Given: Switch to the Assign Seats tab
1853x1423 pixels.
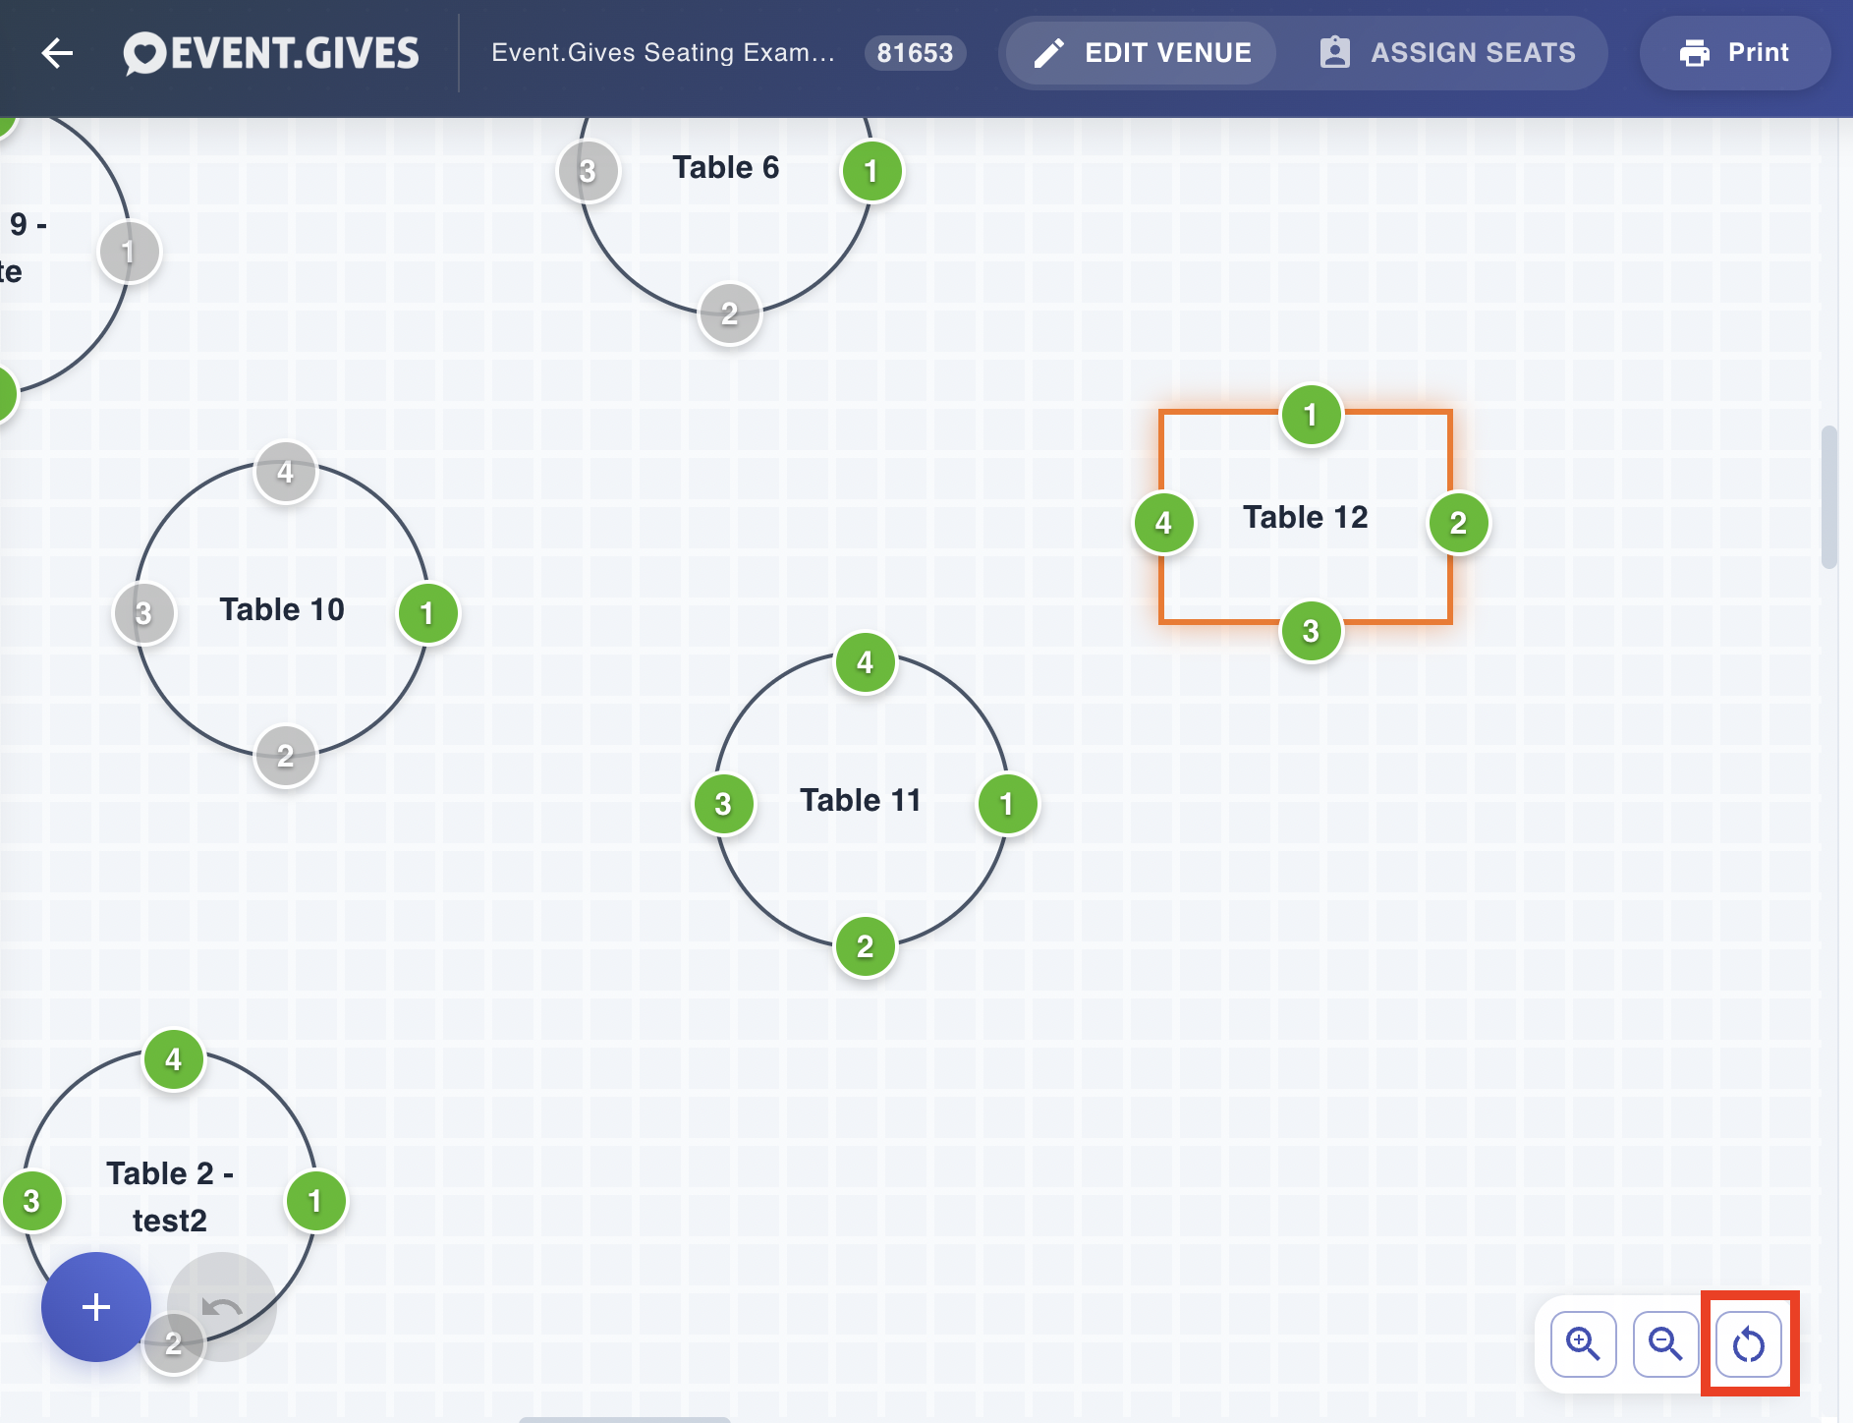Looking at the screenshot, I should coord(1447,53).
